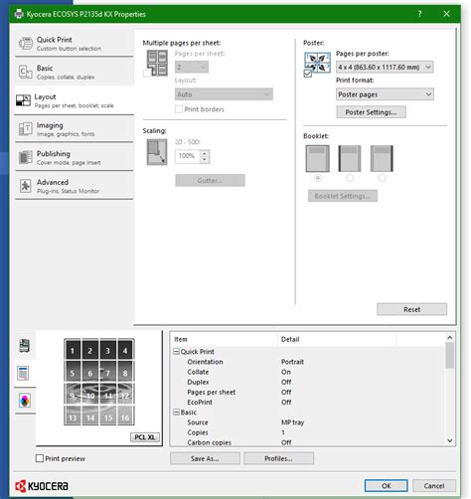
Task: Open Poster Settings
Action: [x=371, y=112]
